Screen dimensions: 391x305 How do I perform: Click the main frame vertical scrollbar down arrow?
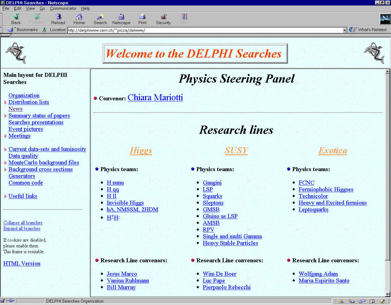[388, 294]
